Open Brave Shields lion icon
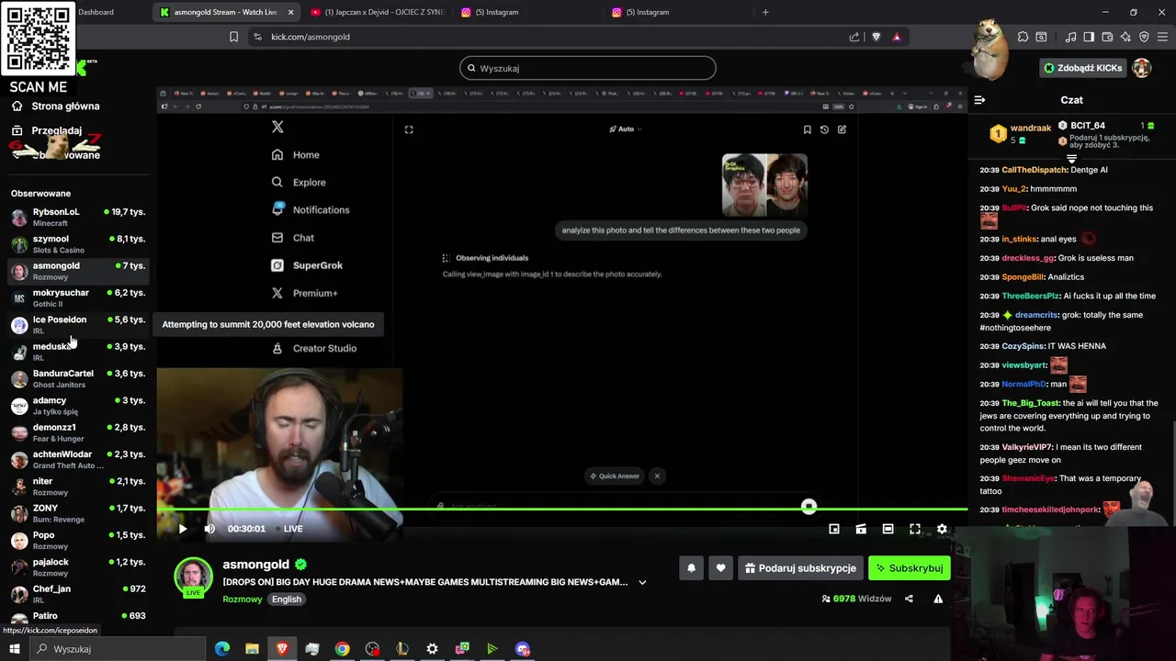The height and width of the screenshot is (661, 1176). [876, 37]
